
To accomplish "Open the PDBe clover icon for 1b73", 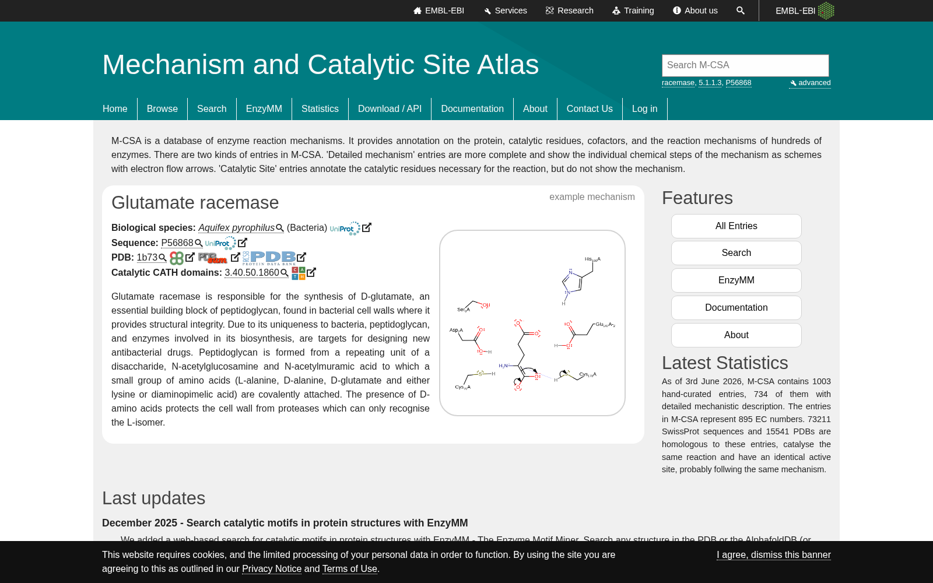I will click(x=177, y=258).
